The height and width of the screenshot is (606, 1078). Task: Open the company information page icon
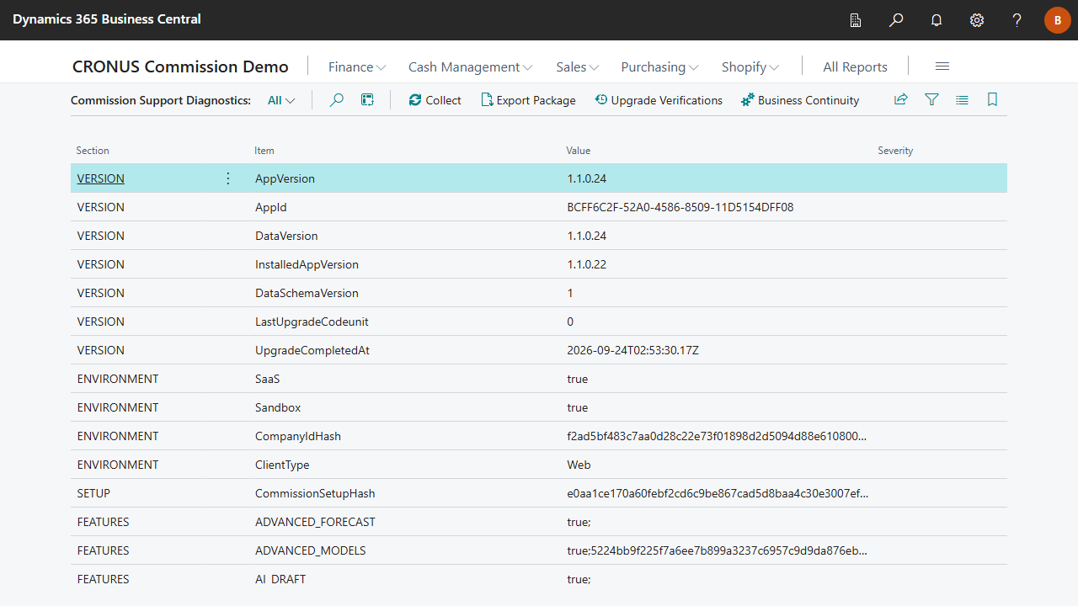point(856,20)
